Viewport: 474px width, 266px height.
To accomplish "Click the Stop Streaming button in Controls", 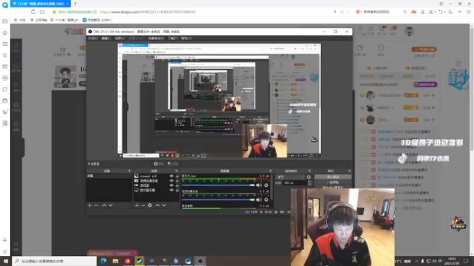I will click(333, 177).
